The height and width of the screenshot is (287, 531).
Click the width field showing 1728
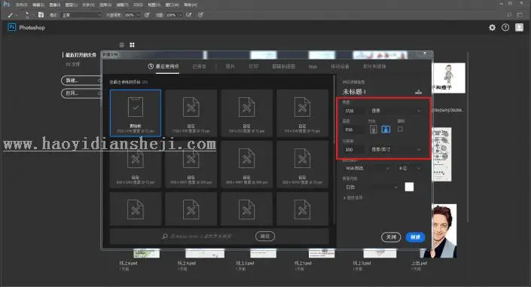click(354, 111)
